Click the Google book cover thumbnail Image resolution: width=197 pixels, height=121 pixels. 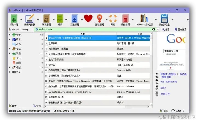coord(171,51)
